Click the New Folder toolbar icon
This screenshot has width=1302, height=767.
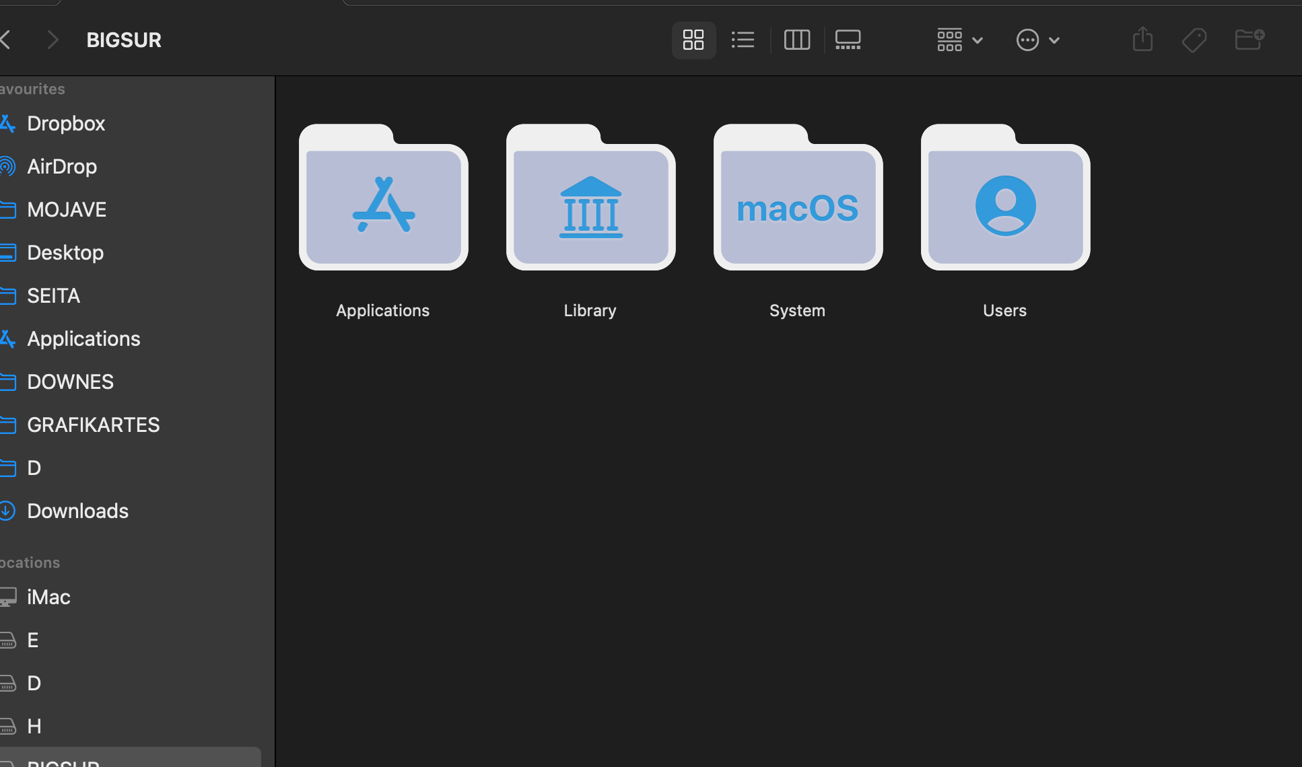pos(1249,40)
